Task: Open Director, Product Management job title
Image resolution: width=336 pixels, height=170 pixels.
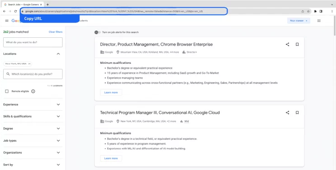Action: point(156,45)
